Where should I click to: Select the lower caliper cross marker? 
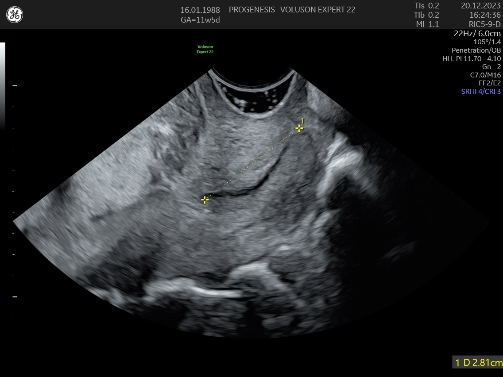tap(205, 200)
